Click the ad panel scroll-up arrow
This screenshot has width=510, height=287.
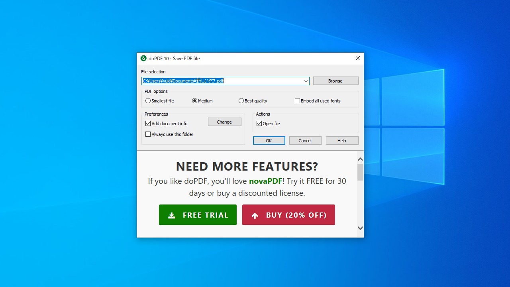pos(360,159)
